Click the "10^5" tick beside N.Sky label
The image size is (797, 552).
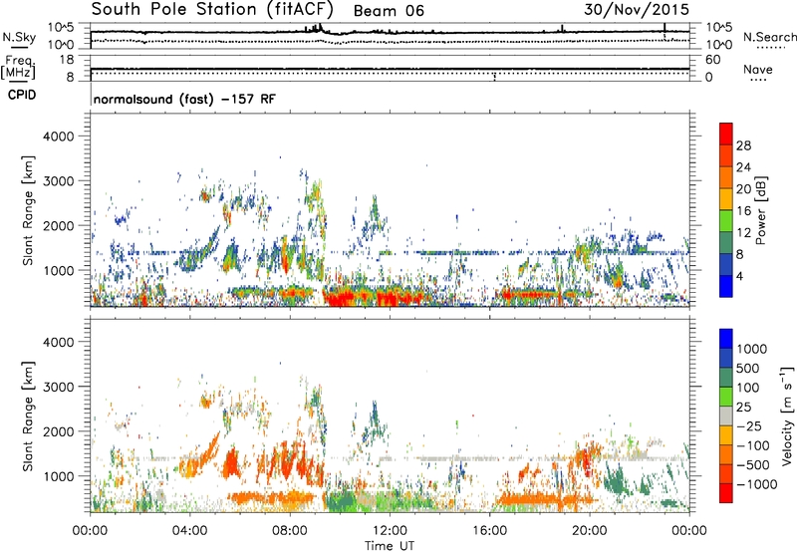point(61,28)
